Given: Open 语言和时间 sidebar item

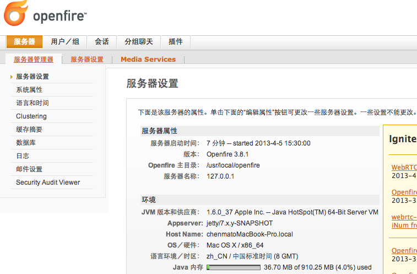Looking at the screenshot, I should pos(33,103).
